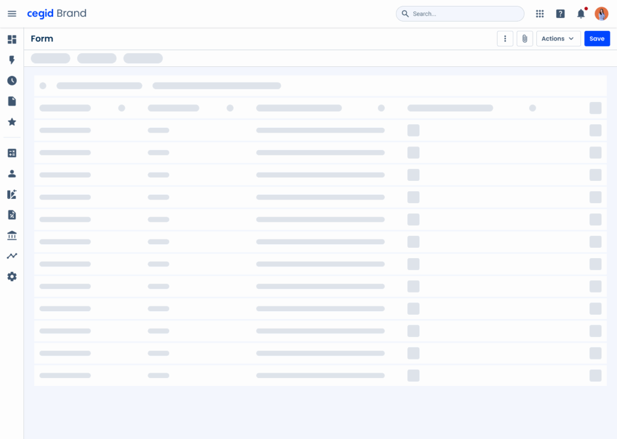
Task: Expand the Actions dropdown
Action: pyautogui.click(x=558, y=39)
